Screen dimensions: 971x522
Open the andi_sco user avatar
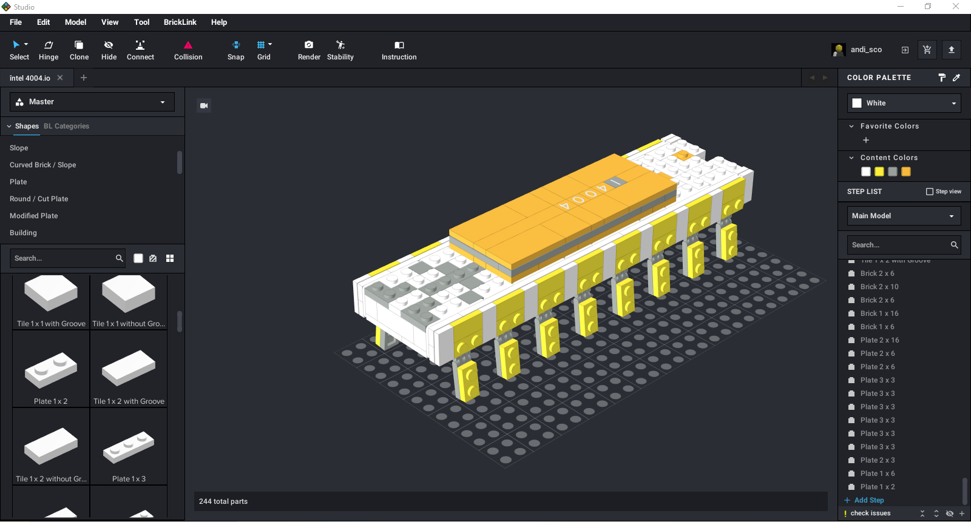(839, 50)
